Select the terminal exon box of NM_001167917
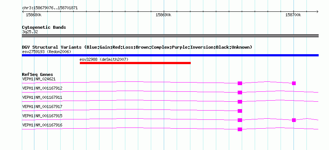This screenshot has height=150, width=329. coord(240,111)
